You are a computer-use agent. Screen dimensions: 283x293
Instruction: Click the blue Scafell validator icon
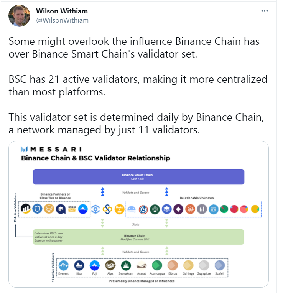220,265
